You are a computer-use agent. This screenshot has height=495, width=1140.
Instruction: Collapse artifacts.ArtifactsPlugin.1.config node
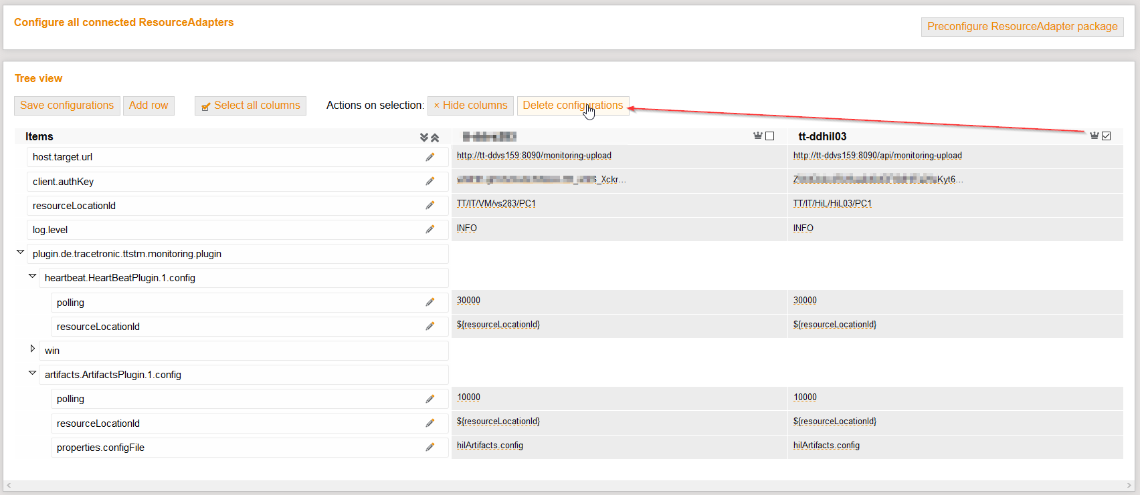point(32,373)
